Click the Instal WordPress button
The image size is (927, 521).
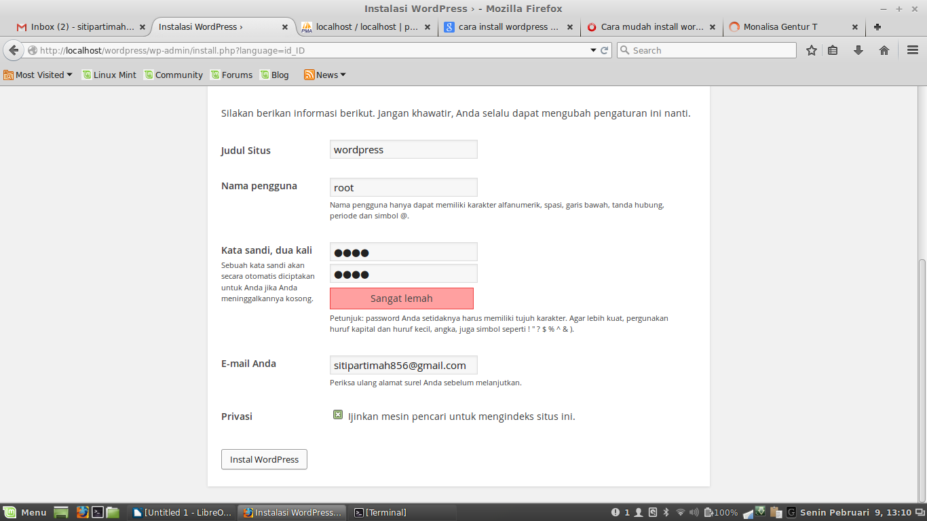click(264, 459)
